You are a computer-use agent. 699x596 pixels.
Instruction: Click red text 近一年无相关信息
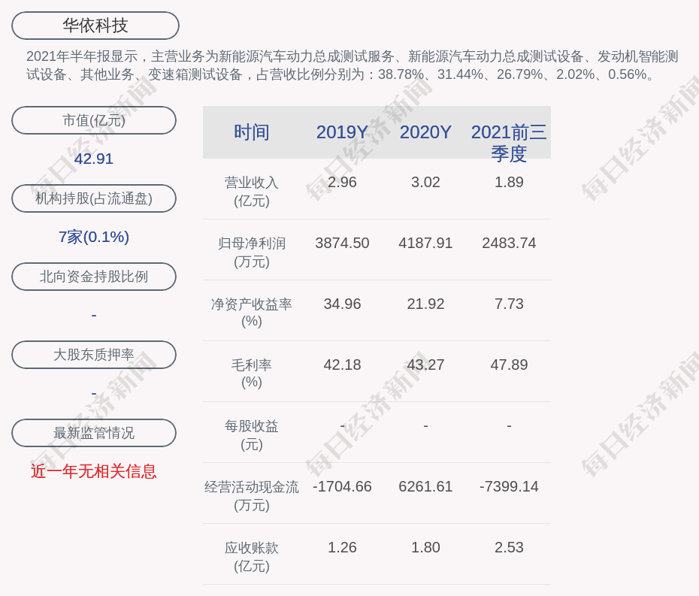point(94,471)
